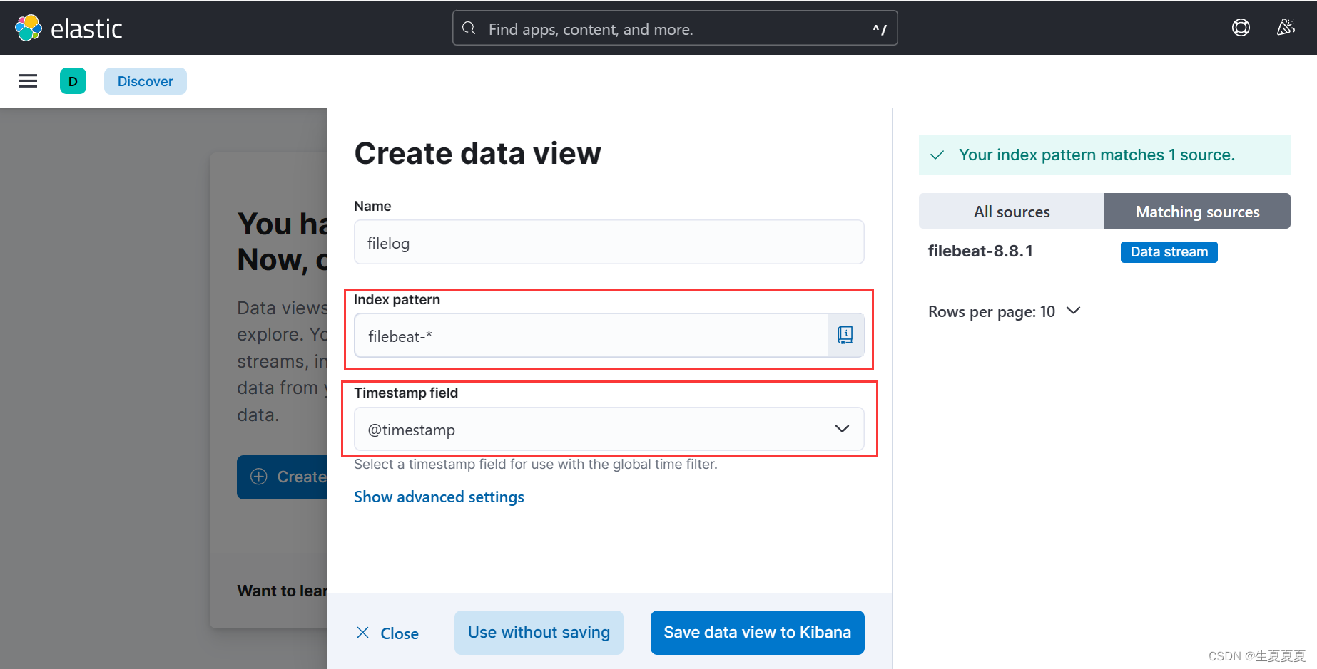Click the Elastic logo
This screenshot has height=669, width=1317.
click(68, 28)
